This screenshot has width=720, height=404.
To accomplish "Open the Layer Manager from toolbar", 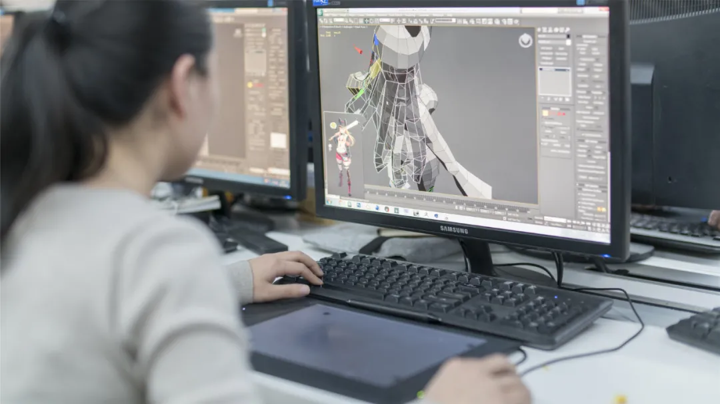I will (x=473, y=21).
